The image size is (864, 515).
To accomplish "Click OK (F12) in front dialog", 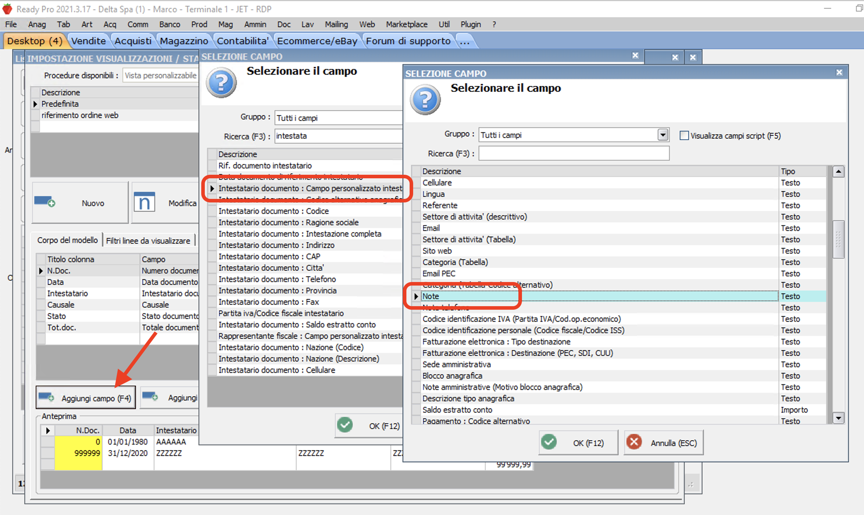I will click(578, 443).
